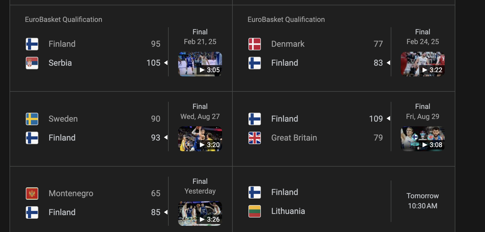485x232 pixels.
Task: Play the 3:08 Finland vs Great Britain video
Action: click(x=423, y=139)
